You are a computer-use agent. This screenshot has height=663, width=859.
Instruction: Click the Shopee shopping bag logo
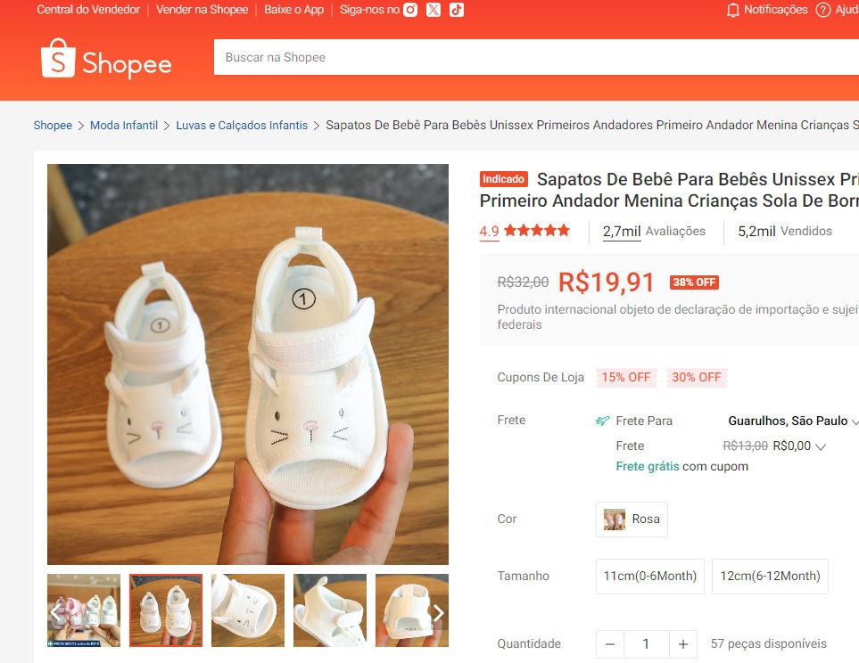click(x=58, y=59)
